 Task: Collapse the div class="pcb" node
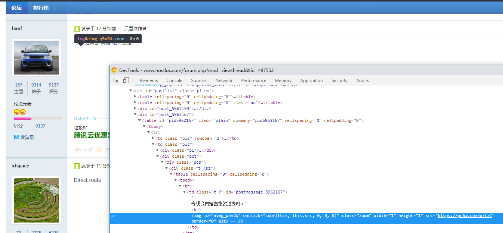[162, 162]
